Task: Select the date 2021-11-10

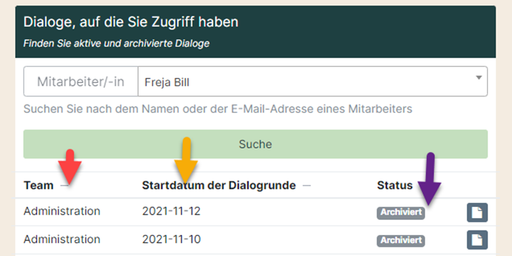Action: [171, 239]
